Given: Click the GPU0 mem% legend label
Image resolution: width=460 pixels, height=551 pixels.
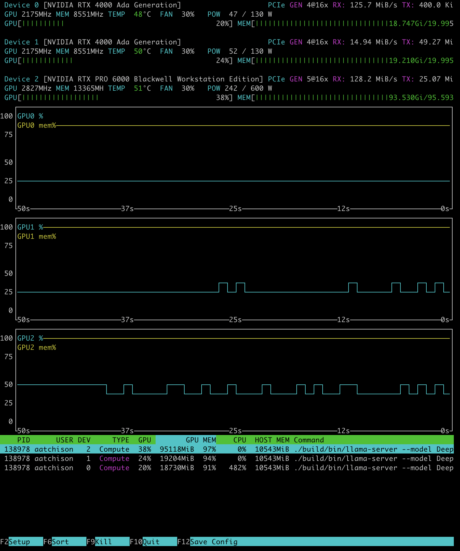Looking at the screenshot, I should [x=36, y=125].
